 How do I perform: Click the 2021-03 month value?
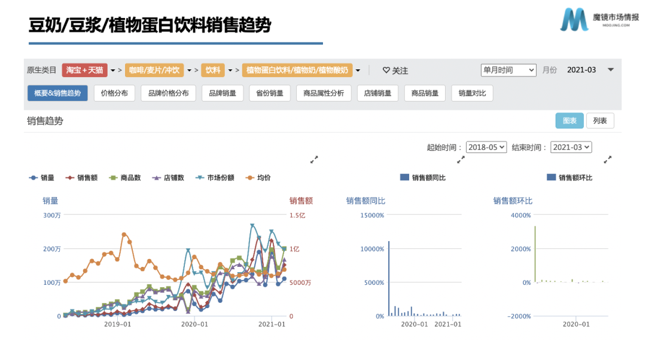[581, 70]
